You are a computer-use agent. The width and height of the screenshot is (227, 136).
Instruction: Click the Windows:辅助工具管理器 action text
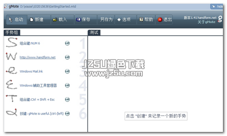pos(38,85)
